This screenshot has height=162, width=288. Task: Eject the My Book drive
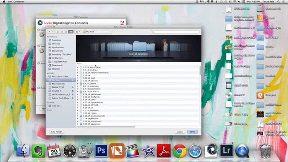(73, 80)
